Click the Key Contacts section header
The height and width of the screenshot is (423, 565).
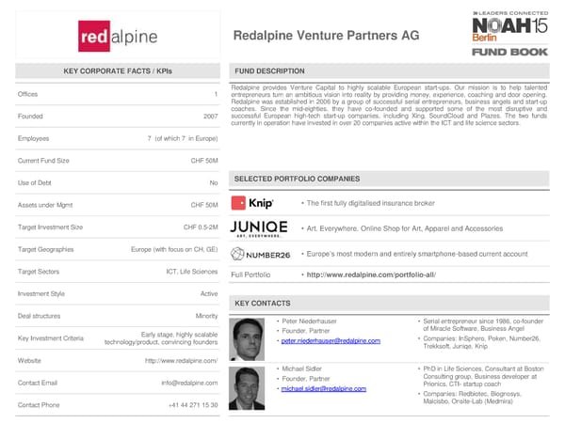point(263,303)
